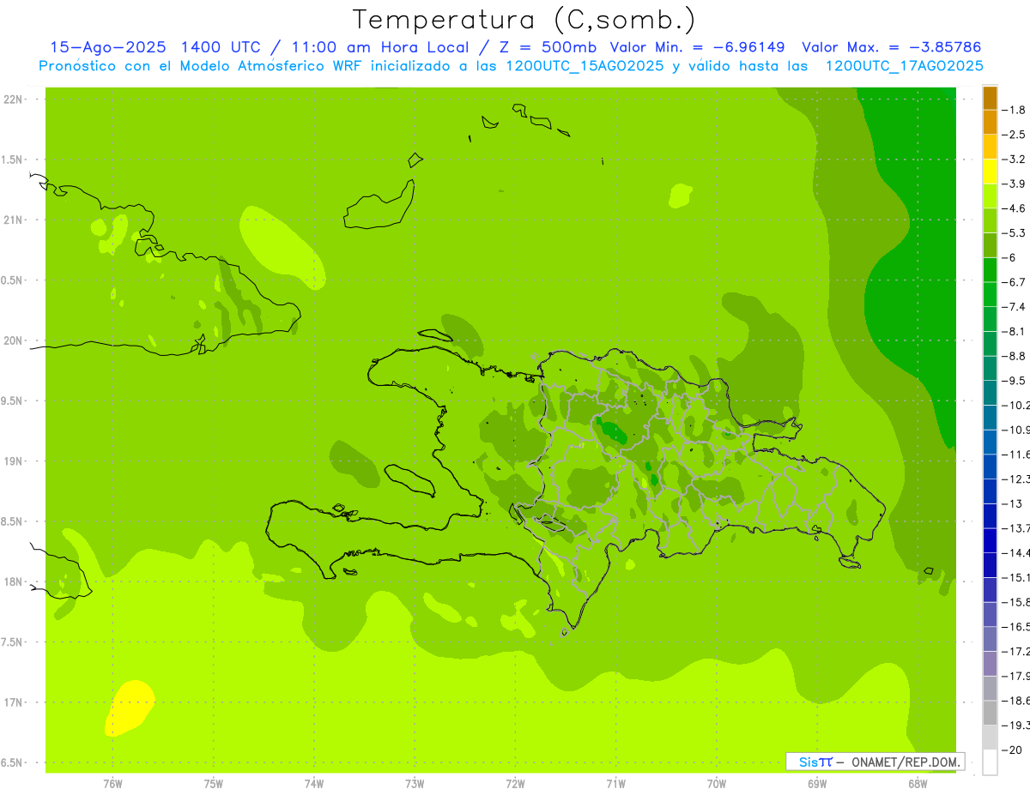
Task: Click the yellow colorbar swatch between -3.2 and -3.9
Action: coord(990,172)
